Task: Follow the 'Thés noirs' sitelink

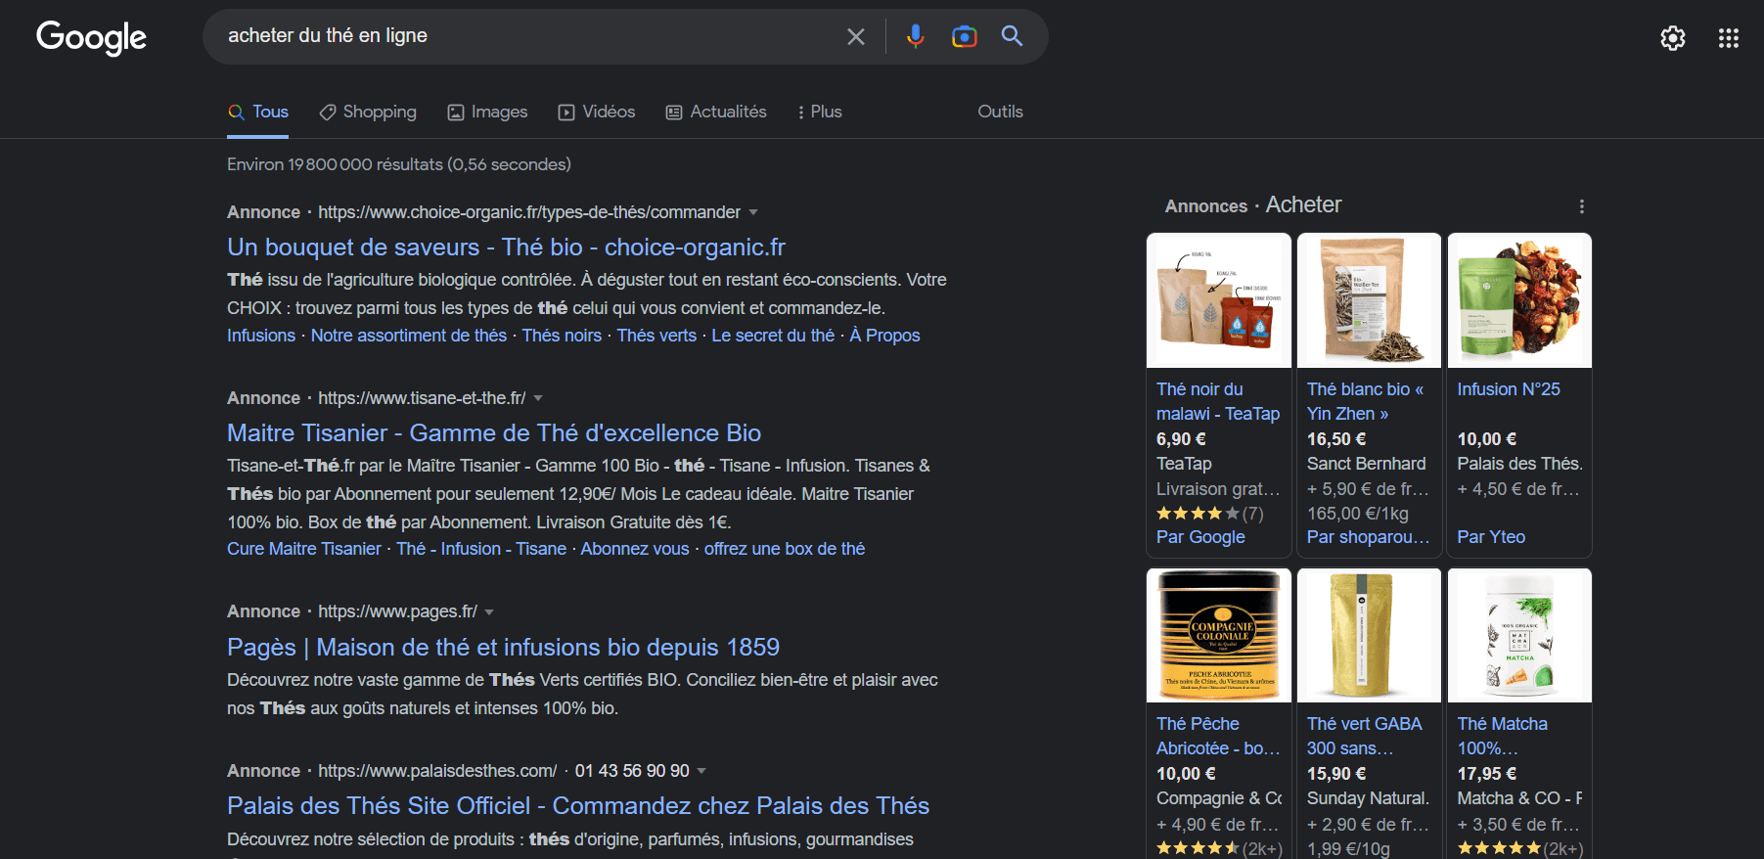Action: pos(562,336)
